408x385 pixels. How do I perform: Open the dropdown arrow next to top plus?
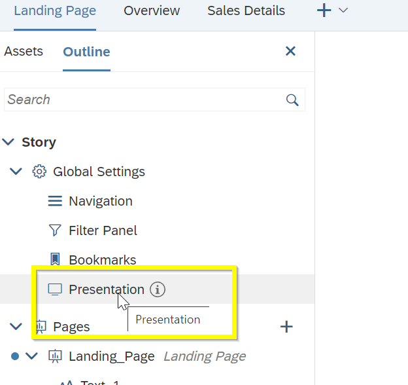coord(343,11)
